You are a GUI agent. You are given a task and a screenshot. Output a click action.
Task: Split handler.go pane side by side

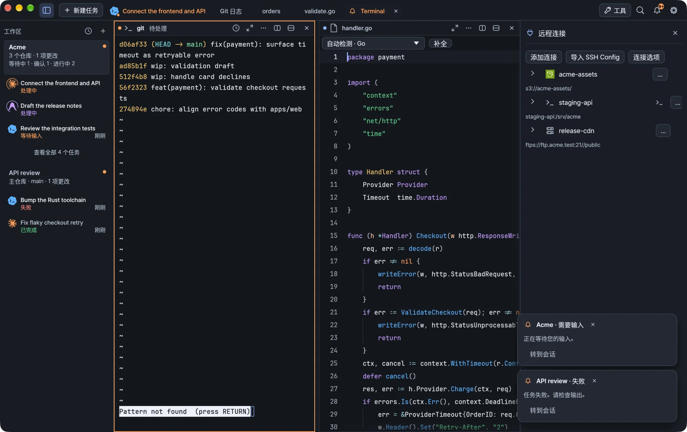pos(482,28)
